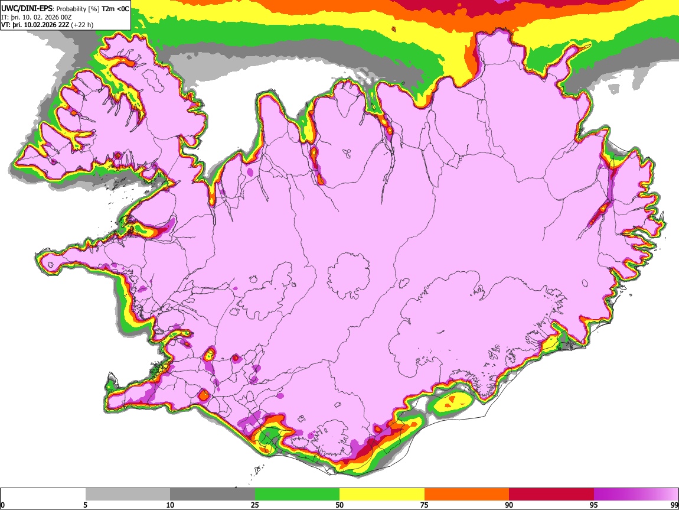Click the orange 75-90% legend swatch
Image resolution: width=679 pixels, height=510 pixels.
pos(466,495)
